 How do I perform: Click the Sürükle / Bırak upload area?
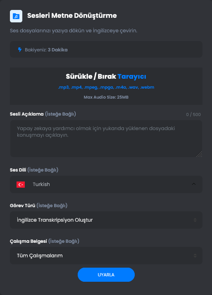pyautogui.click(x=106, y=86)
